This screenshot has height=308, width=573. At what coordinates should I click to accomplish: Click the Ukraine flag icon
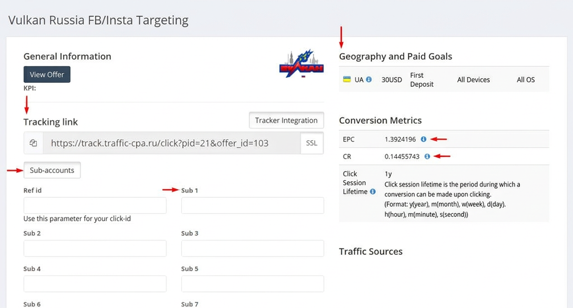347,79
